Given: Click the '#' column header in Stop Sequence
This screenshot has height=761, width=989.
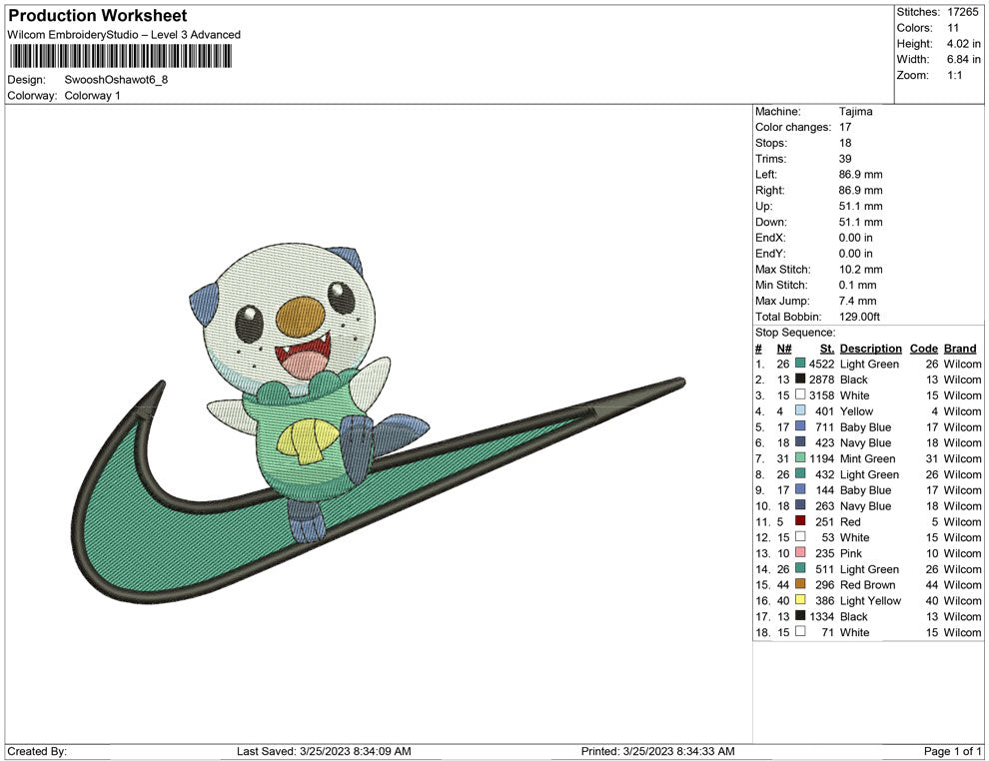Looking at the screenshot, I should click(x=759, y=349).
